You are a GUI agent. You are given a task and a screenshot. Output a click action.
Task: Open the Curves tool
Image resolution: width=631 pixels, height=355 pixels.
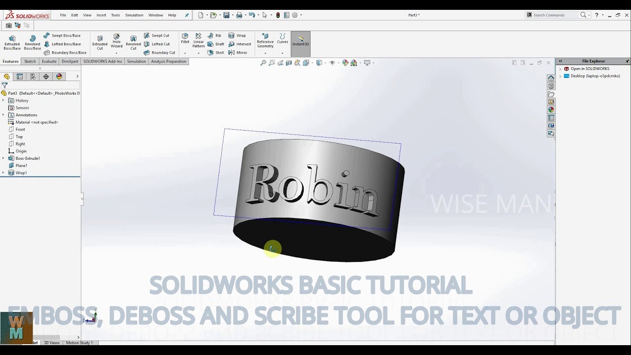282,38
